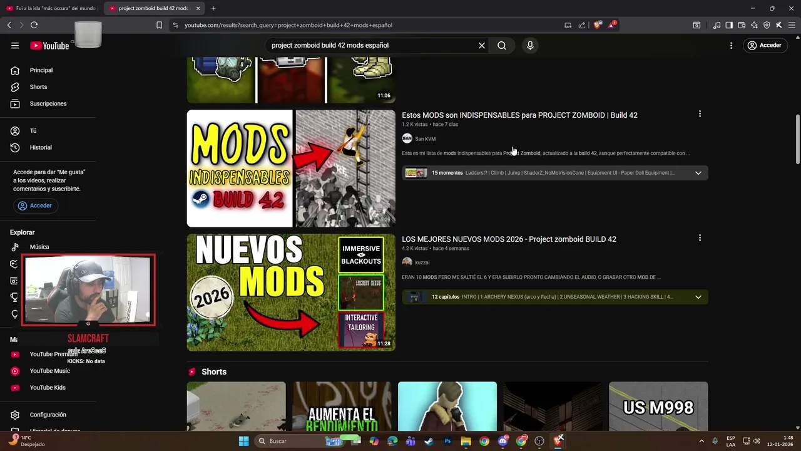This screenshot has width=801, height=451.
Task: Open the San KVM channel
Action: point(425,139)
